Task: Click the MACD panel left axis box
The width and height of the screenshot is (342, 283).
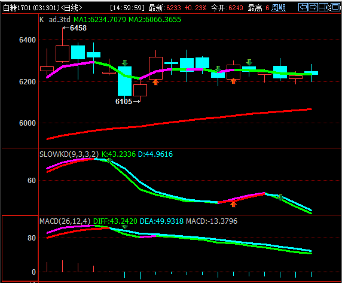Action: click(x=20, y=248)
